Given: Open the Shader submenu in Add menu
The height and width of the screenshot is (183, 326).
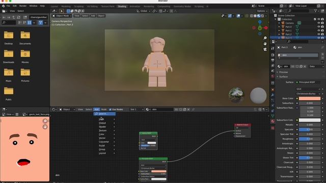Looking at the screenshot, I should pyautogui.click(x=107, y=127).
